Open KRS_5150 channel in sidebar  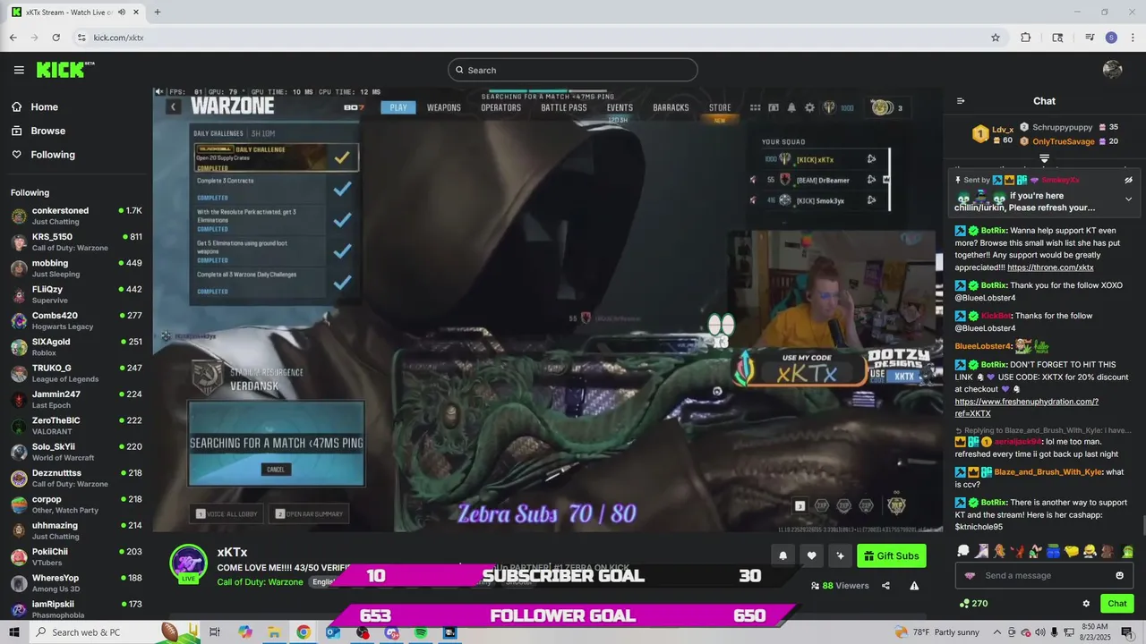point(76,242)
